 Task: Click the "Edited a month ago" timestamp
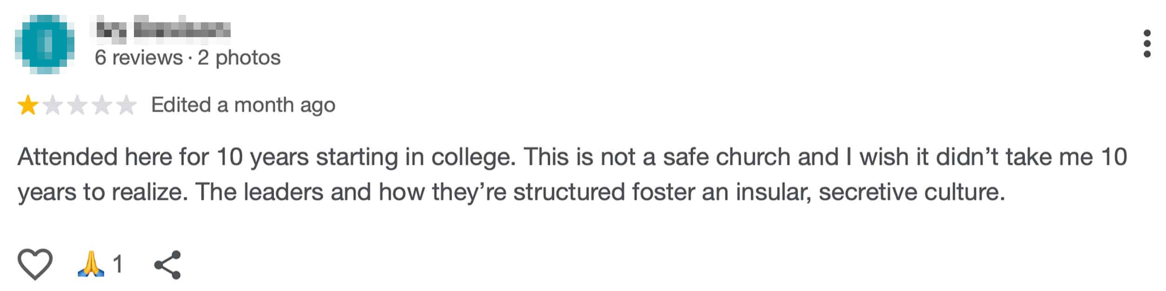tap(243, 105)
